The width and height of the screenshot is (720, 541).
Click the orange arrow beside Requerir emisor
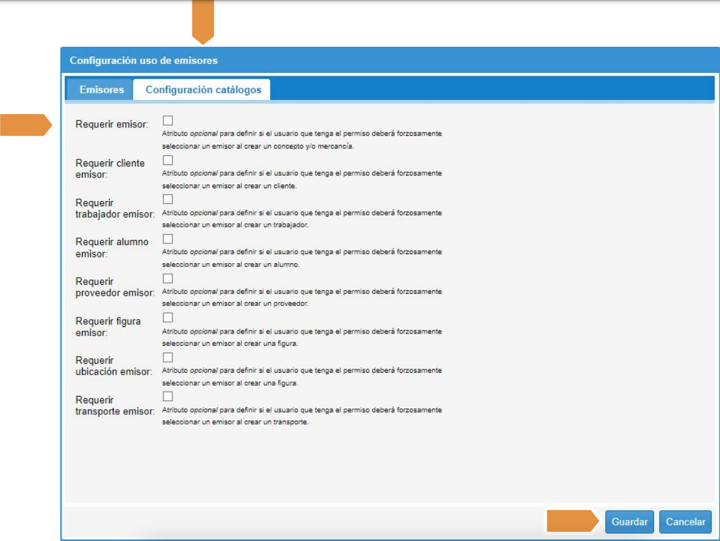click(x=26, y=125)
